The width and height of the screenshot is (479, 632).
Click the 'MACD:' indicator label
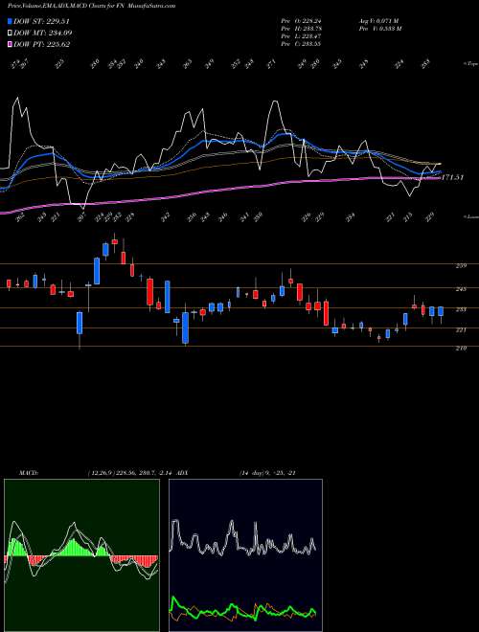pos(29,472)
